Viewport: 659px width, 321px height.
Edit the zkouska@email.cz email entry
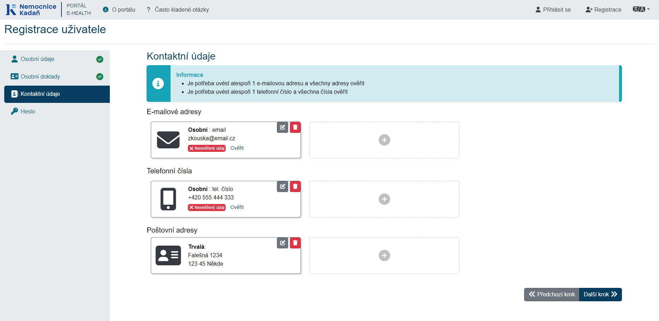[283, 127]
